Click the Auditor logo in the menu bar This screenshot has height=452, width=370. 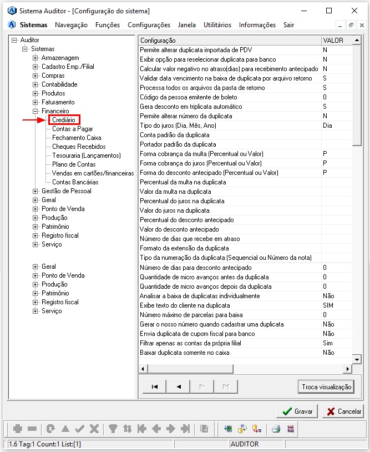tap(12, 25)
